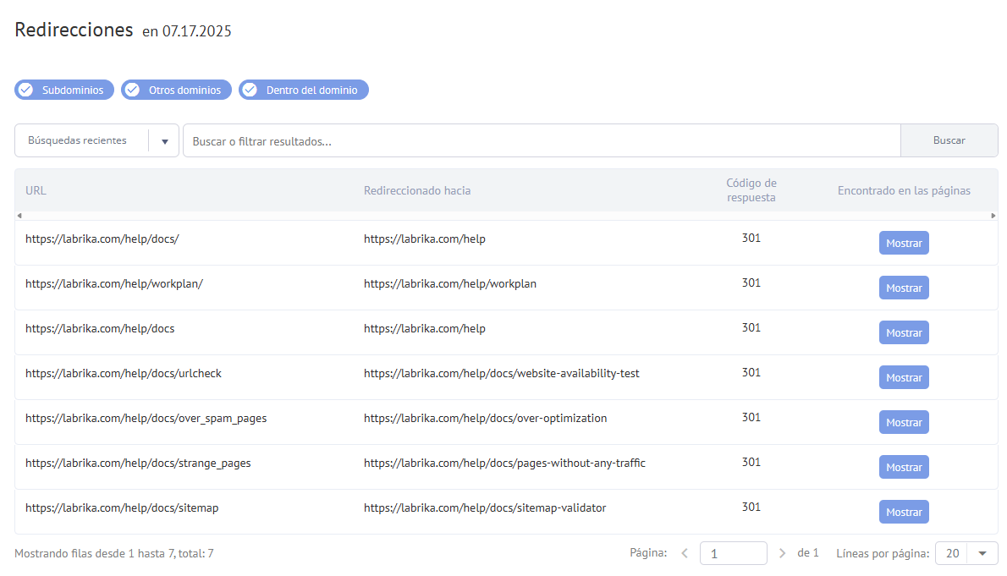The height and width of the screenshot is (576, 1007).
Task: Click Mostrar for help/docs/ row
Action: [x=904, y=243]
